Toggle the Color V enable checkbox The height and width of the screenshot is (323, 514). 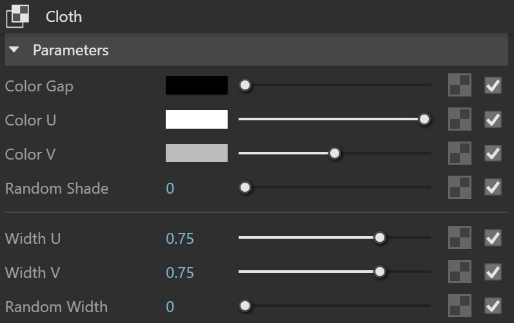click(x=493, y=153)
